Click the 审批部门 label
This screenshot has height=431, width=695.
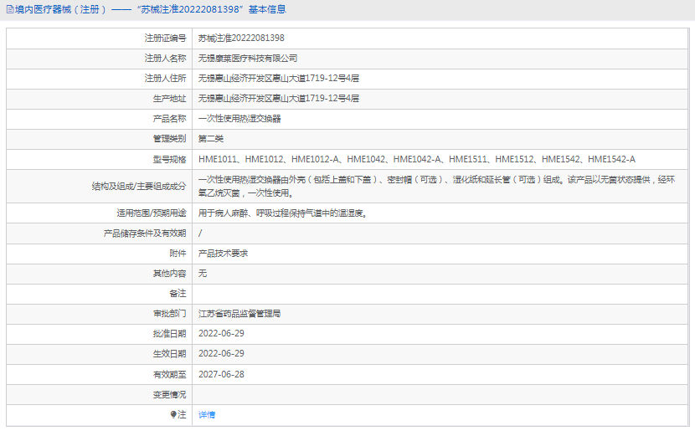point(170,314)
